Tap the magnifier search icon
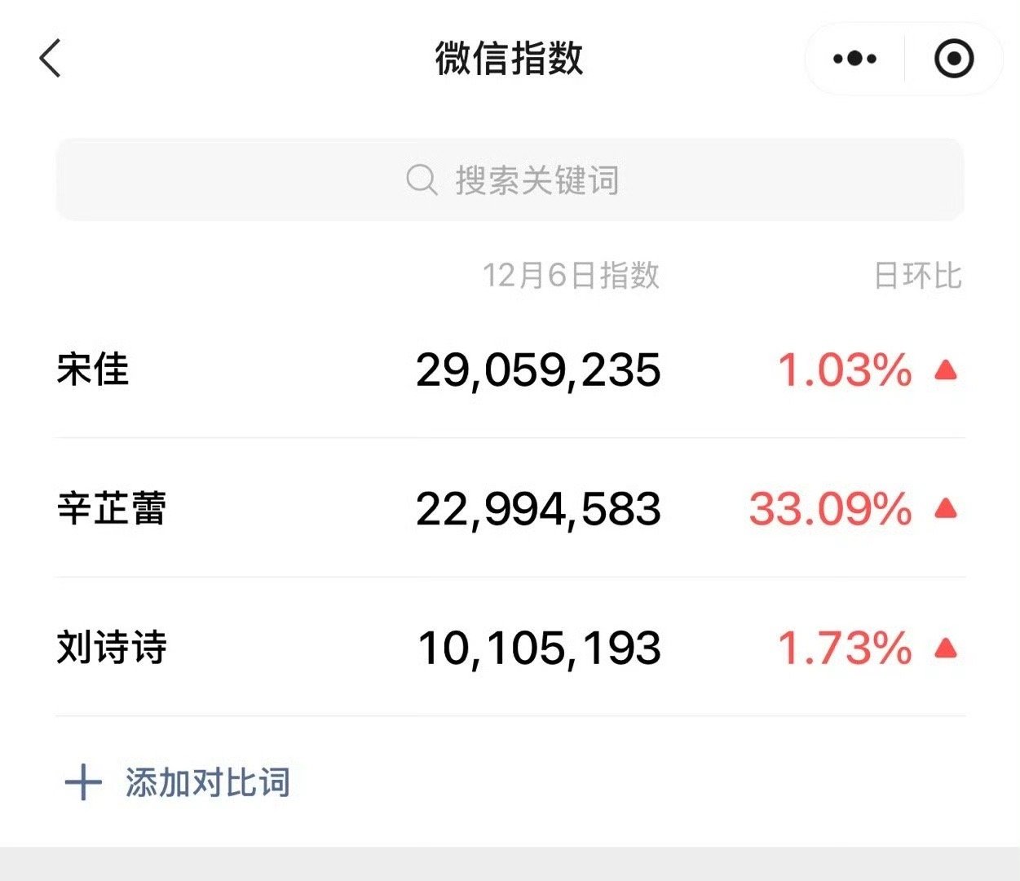 click(422, 179)
